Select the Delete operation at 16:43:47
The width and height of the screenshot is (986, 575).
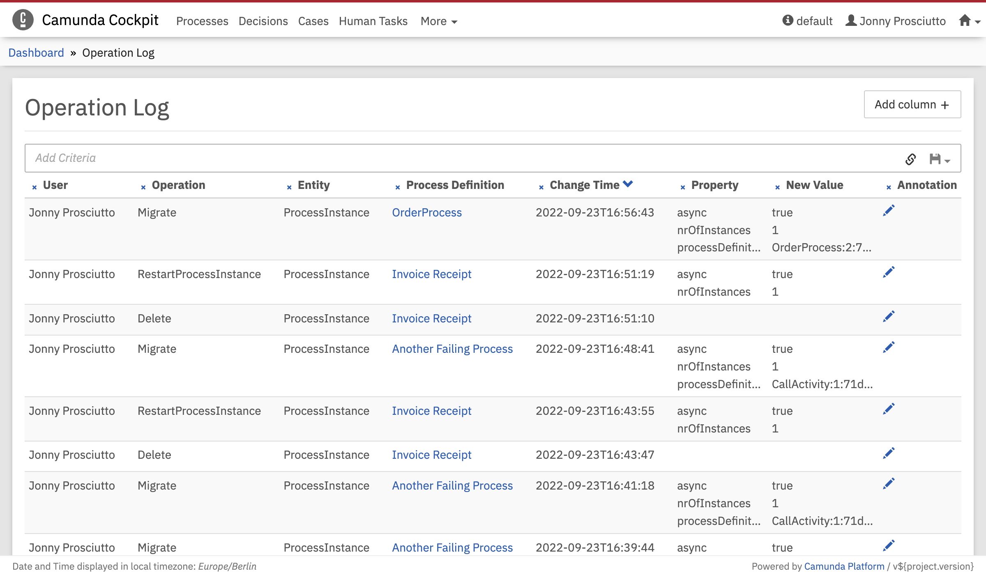click(x=154, y=455)
